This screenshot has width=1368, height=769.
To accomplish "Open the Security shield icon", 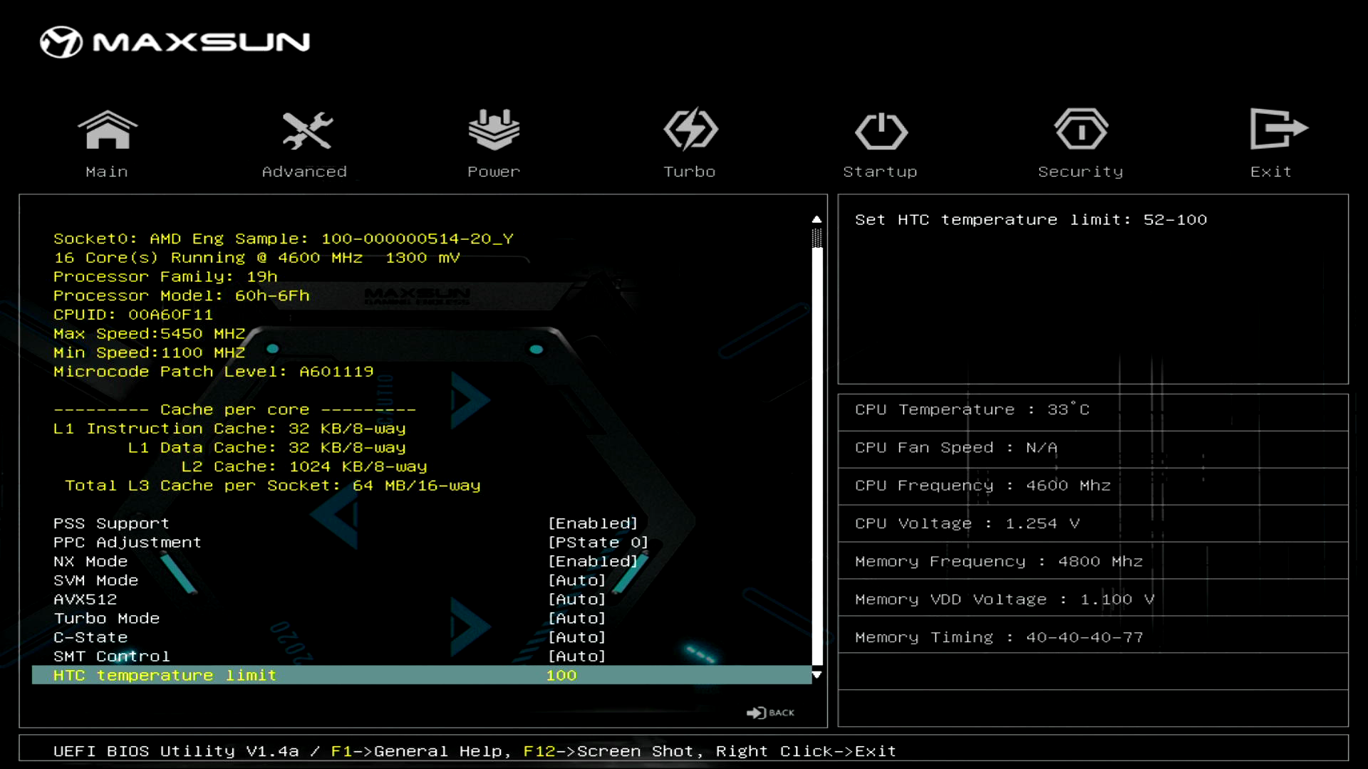I will point(1081,130).
